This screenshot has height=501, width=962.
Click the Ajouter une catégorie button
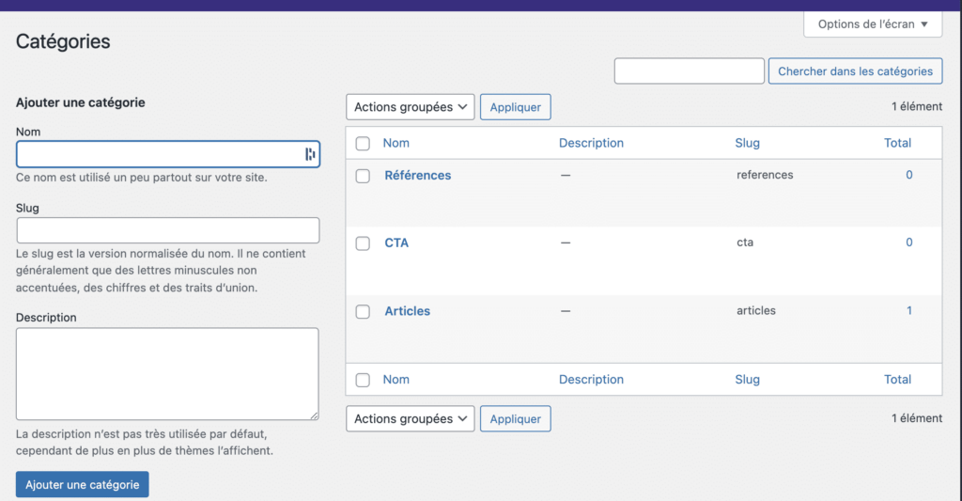83,484
